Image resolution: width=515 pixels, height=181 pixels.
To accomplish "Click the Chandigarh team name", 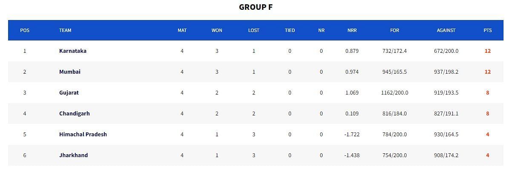I will pos(75,113).
